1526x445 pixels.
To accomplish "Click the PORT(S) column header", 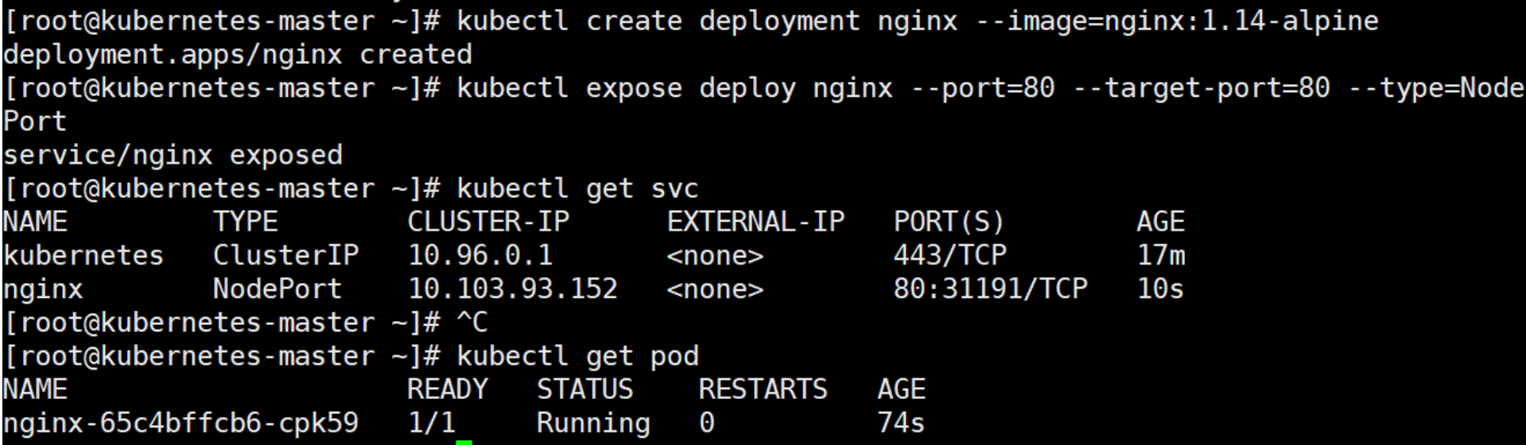I will click(949, 222).
